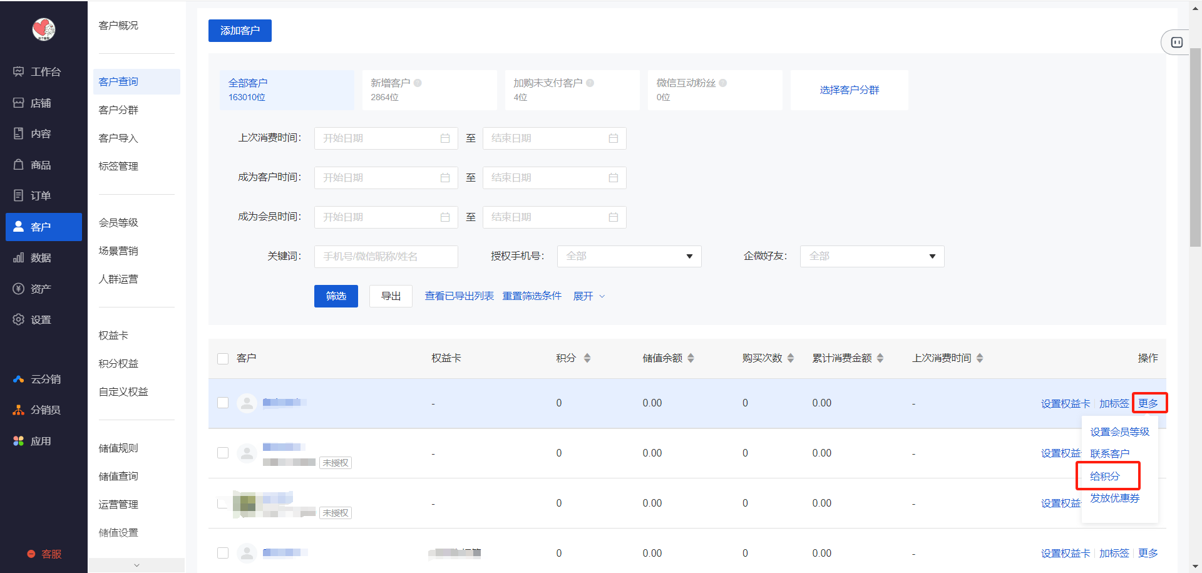This screenshot has height=573, width=1202.
Task: Open the 工作台 workbench icon
Action: (x=19, y=71)
